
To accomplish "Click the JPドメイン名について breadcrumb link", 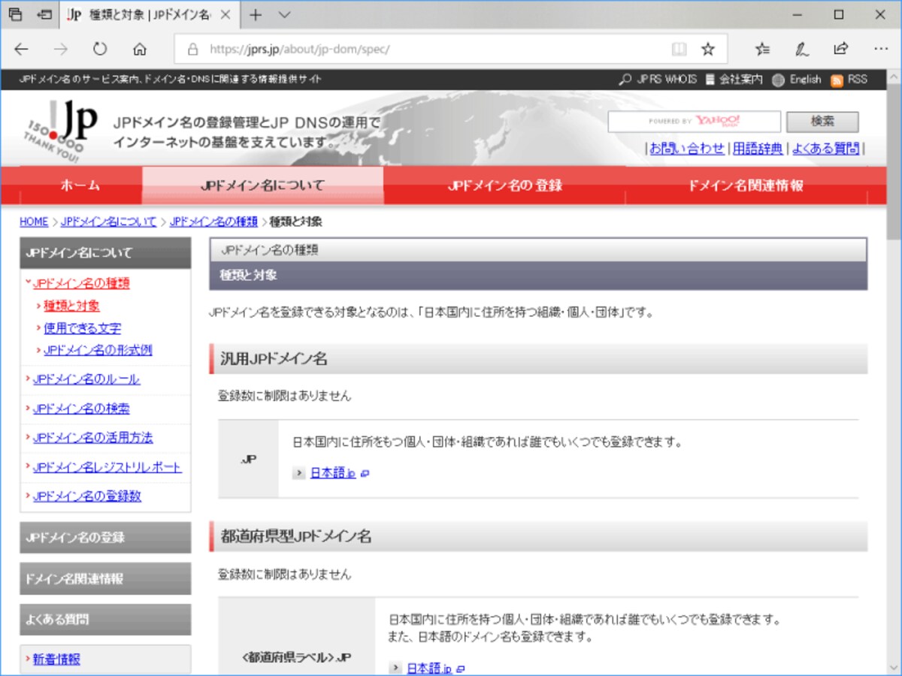I will coord(109,222).
